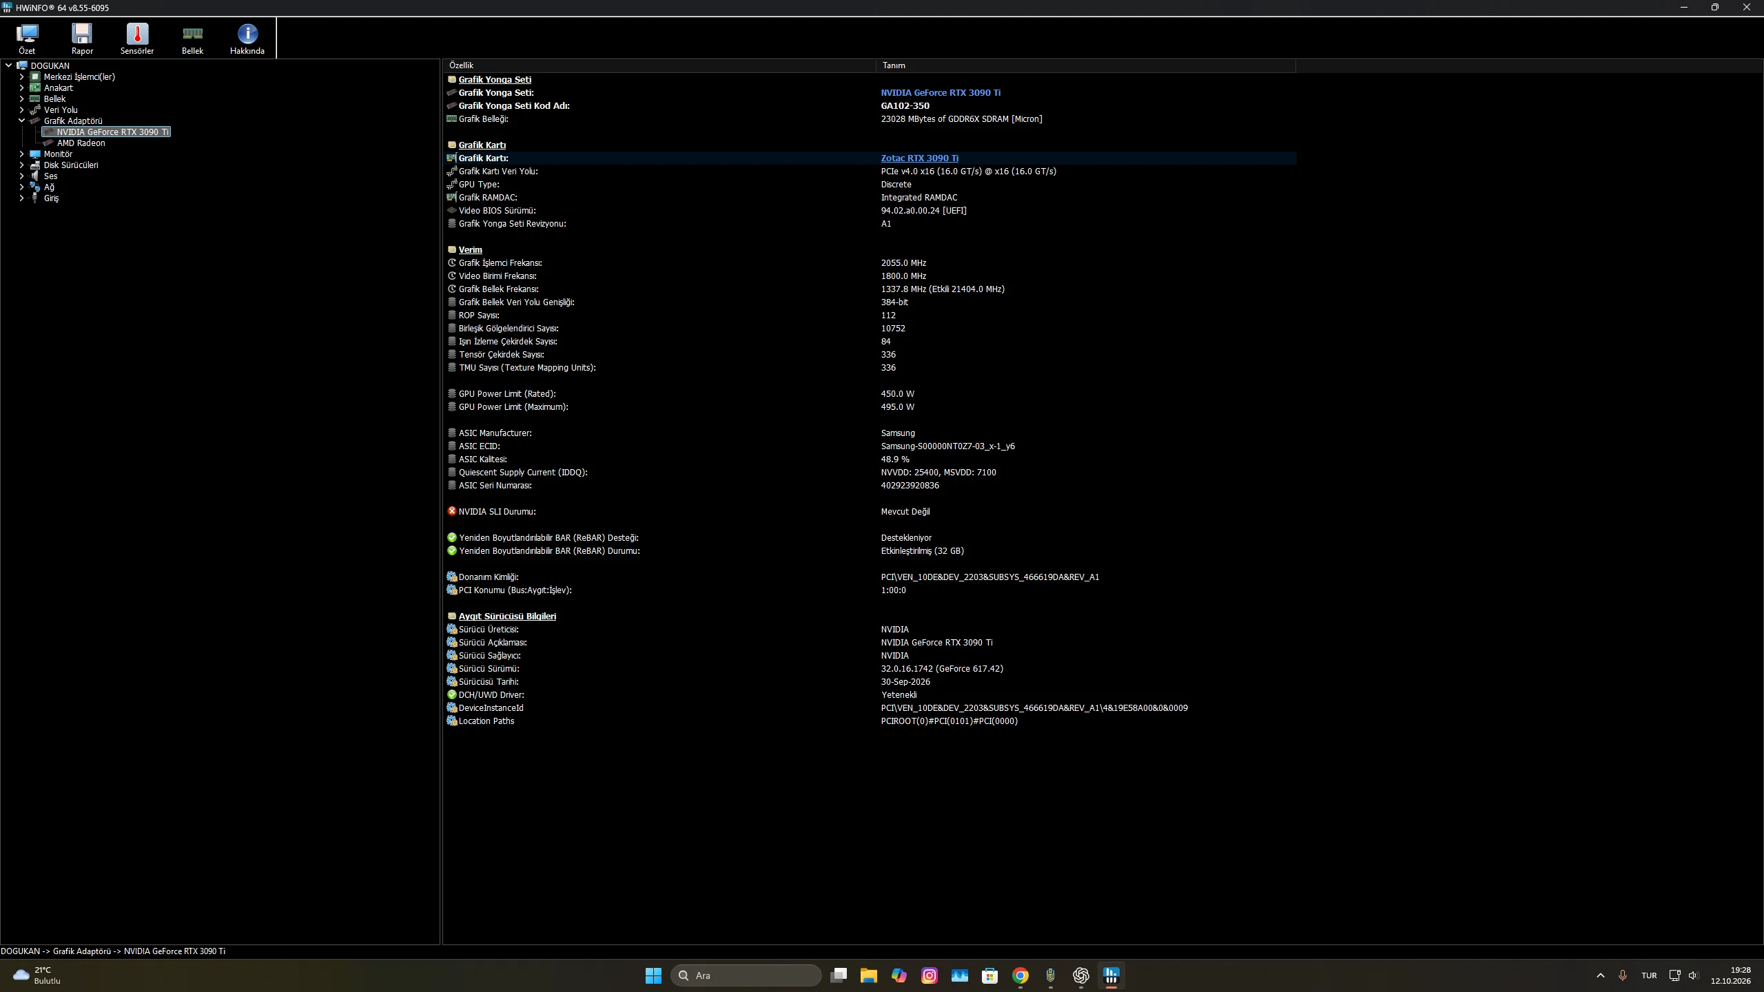This screenshot has width=1764, height=992.
Task: Select the Ağ network tree item
Action: (49, 187)
